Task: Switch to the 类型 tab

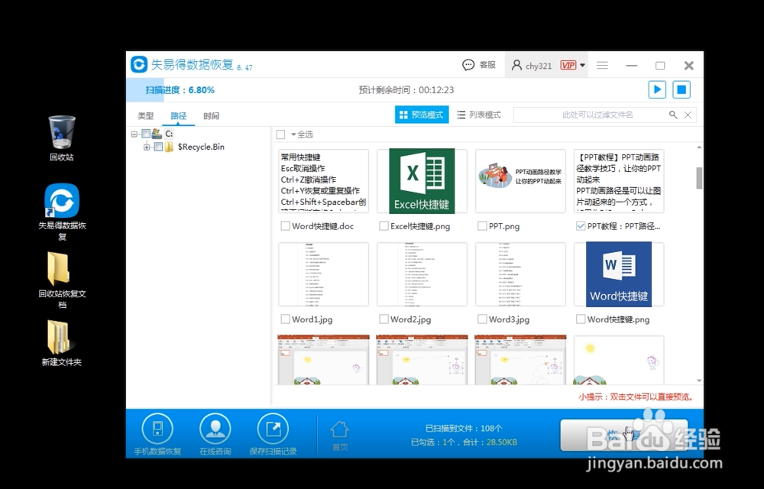Action: point(145,115)
